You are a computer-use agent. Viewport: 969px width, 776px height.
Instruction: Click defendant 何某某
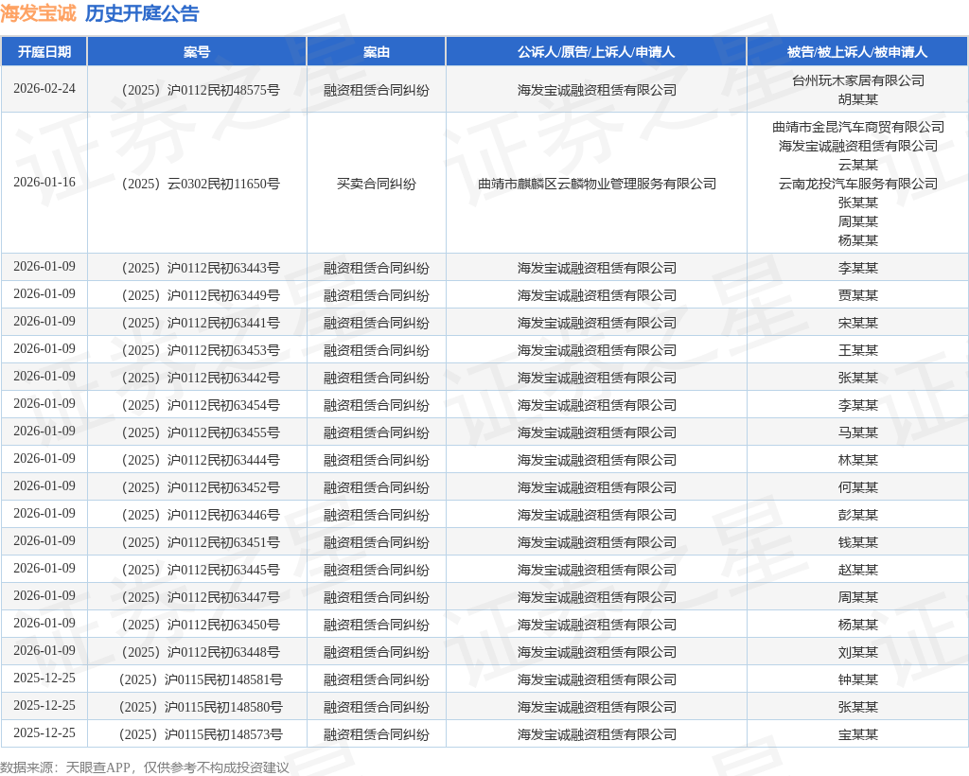coord(857,488)
